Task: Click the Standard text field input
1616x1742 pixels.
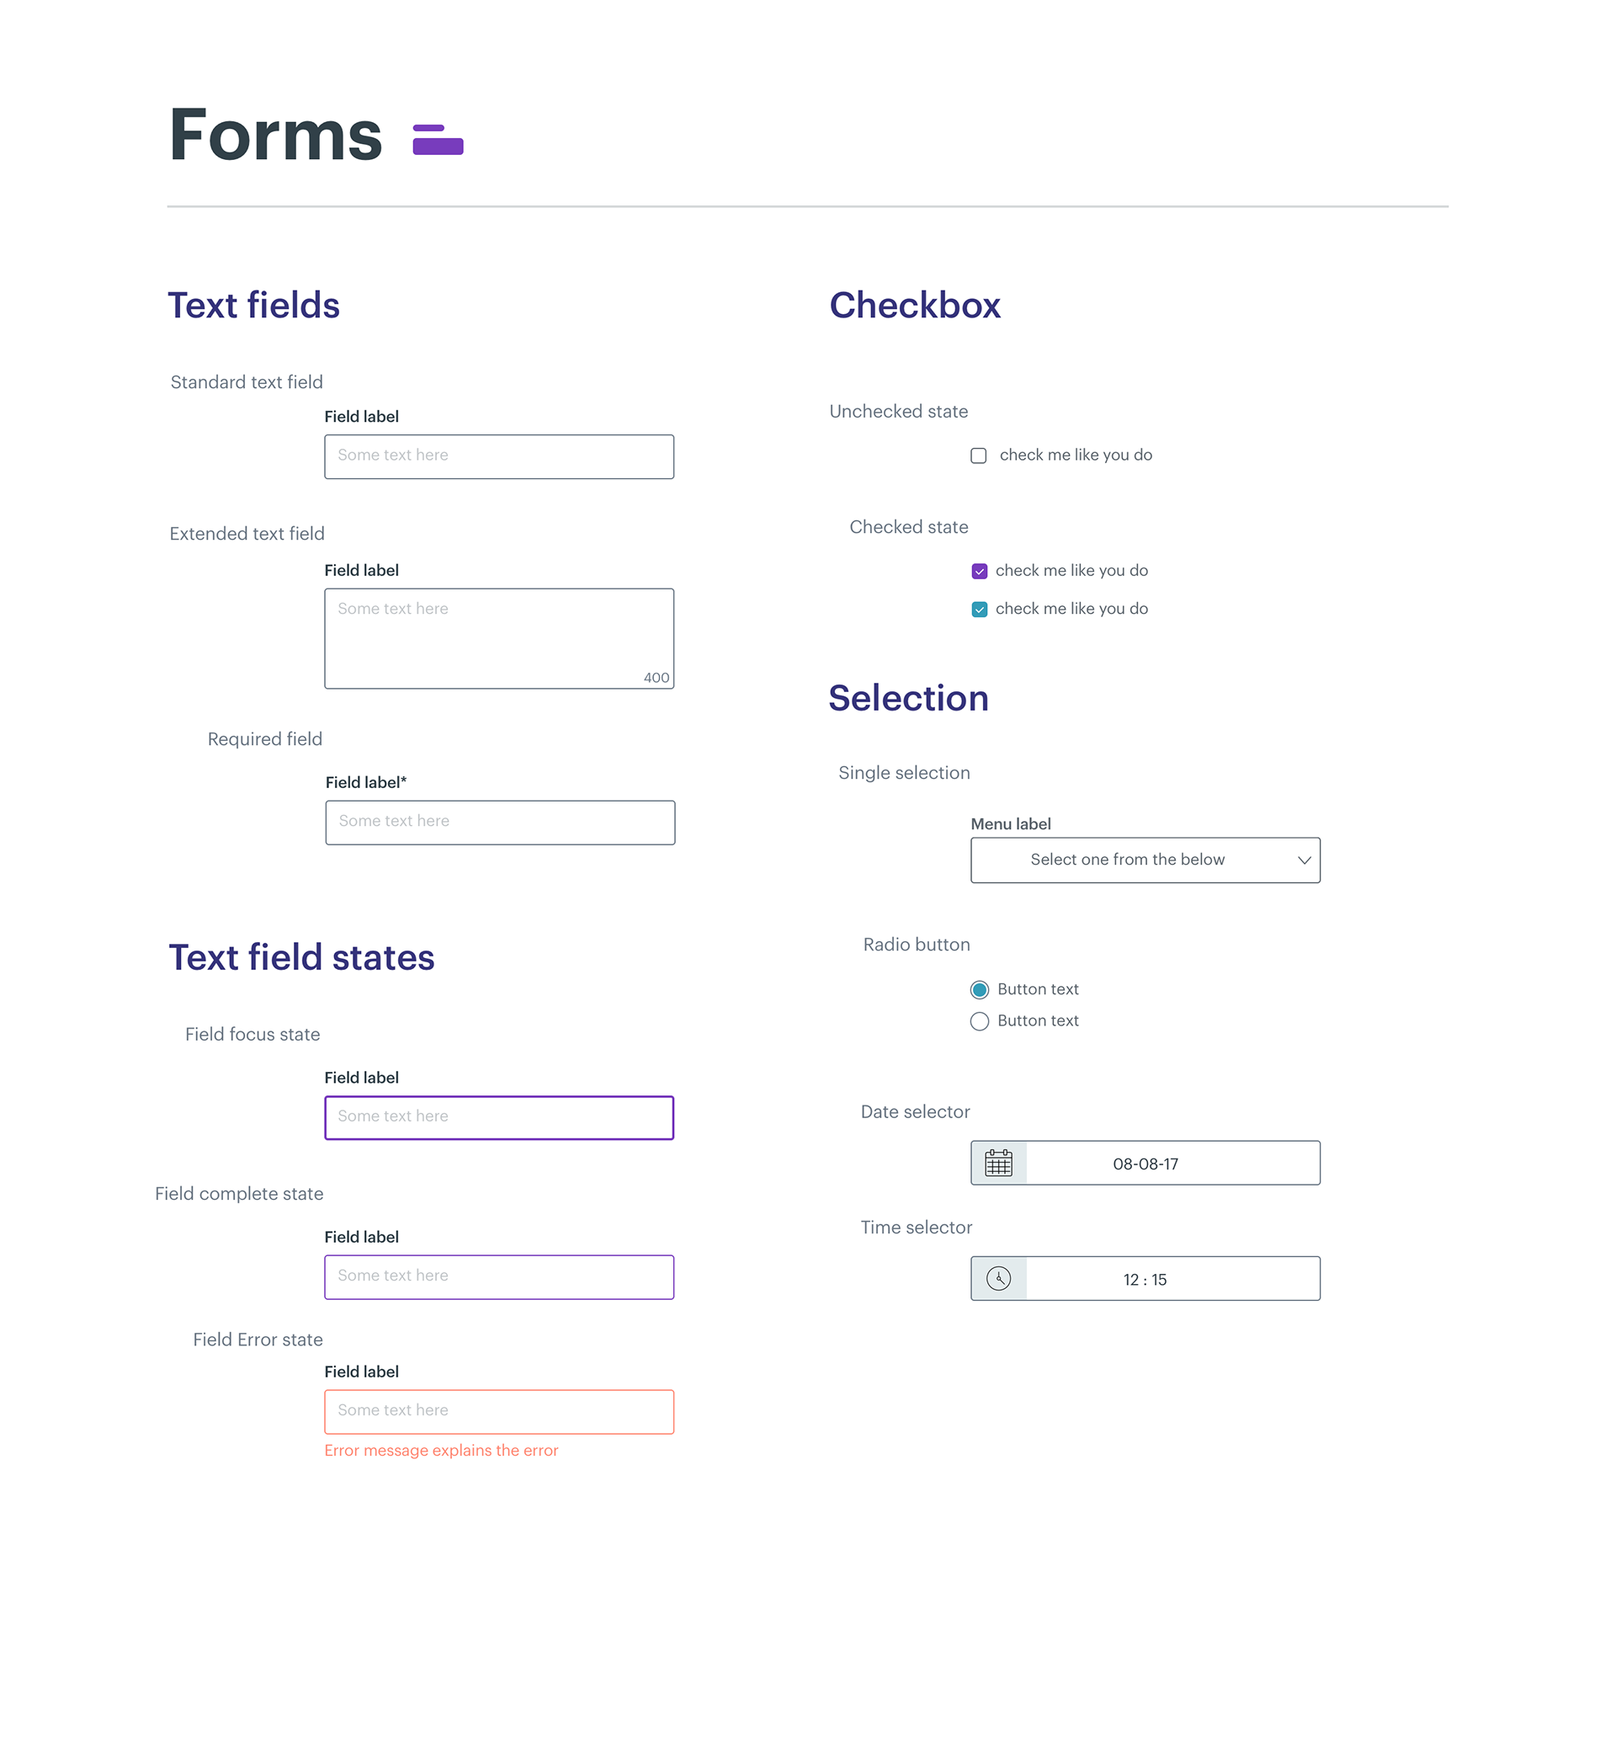Action: 498,456
